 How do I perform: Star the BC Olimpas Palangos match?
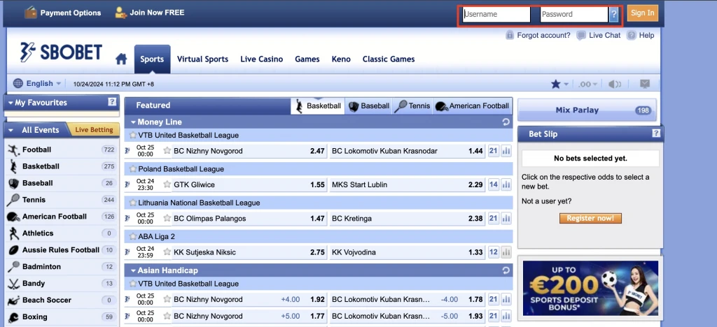click(167, 219)
